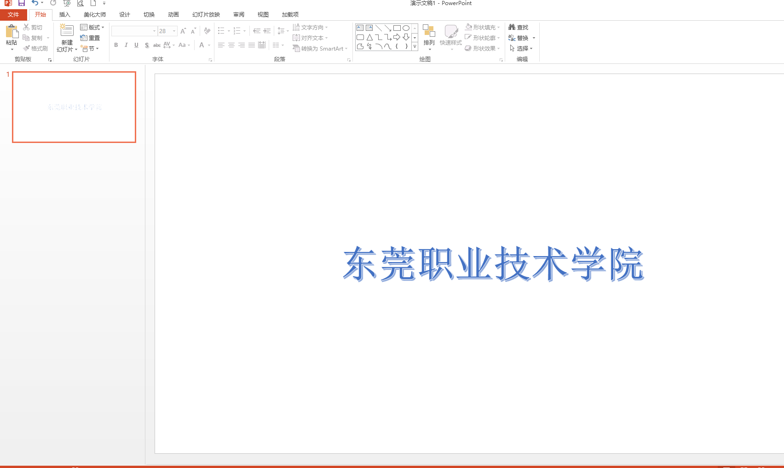Select the straight line shape

[379, 28]
